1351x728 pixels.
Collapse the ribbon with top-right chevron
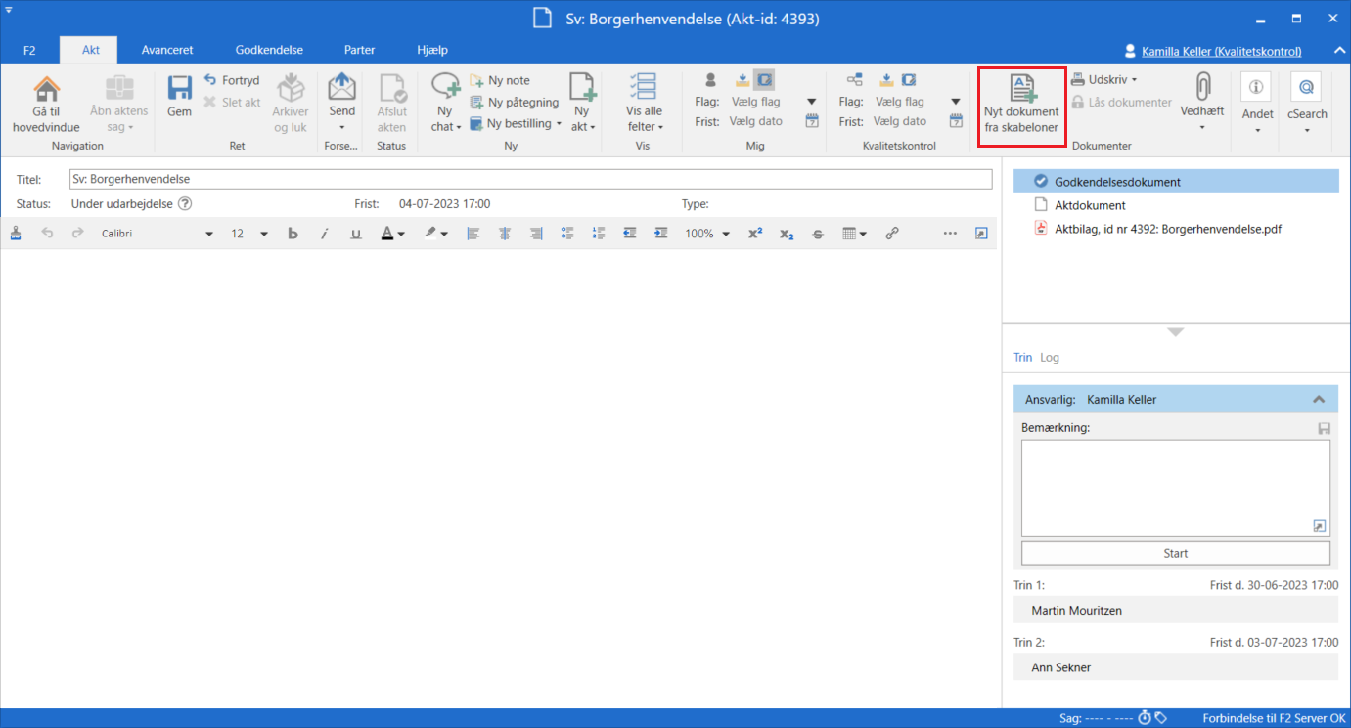[1339, 51]
